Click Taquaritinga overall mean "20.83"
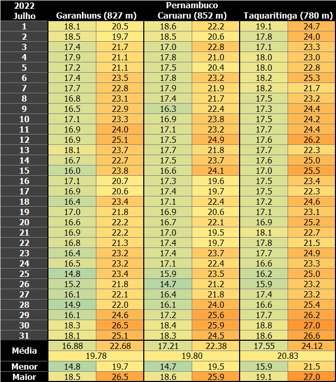 pyautogui.click(x=288, y=356)
